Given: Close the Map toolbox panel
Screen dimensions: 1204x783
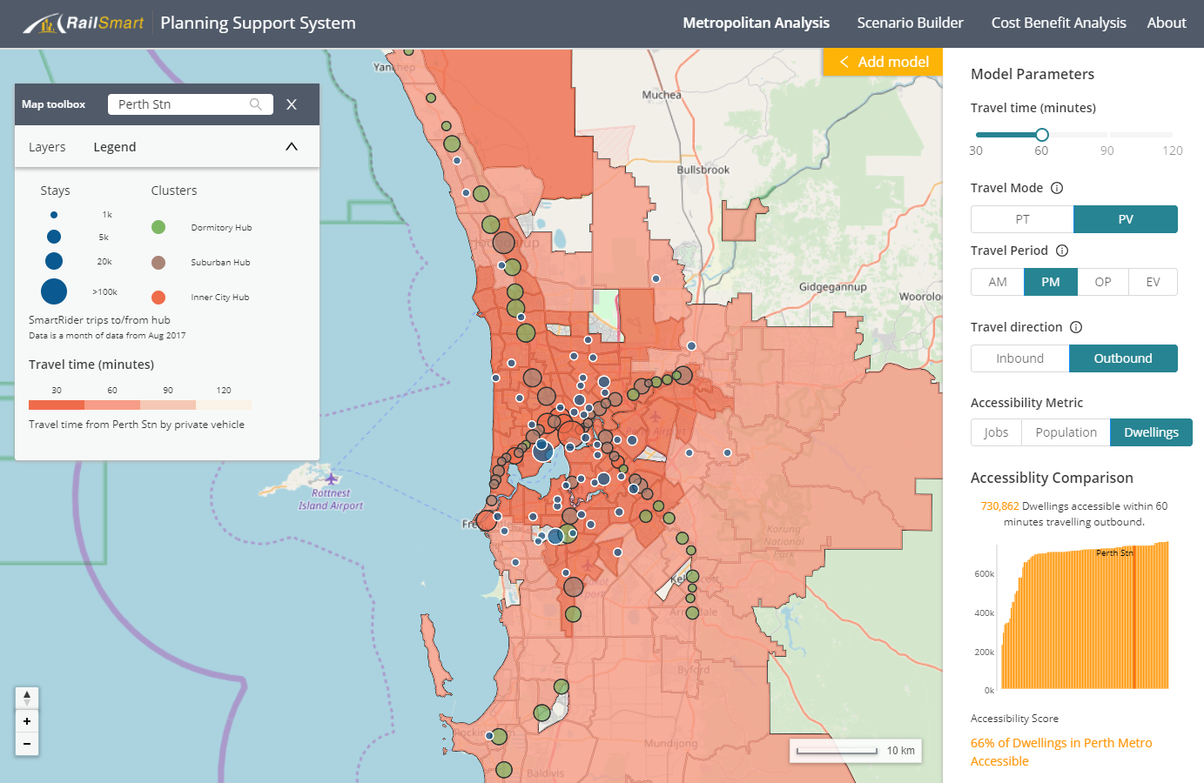Looking at the screenshot, I should [292, 104].
